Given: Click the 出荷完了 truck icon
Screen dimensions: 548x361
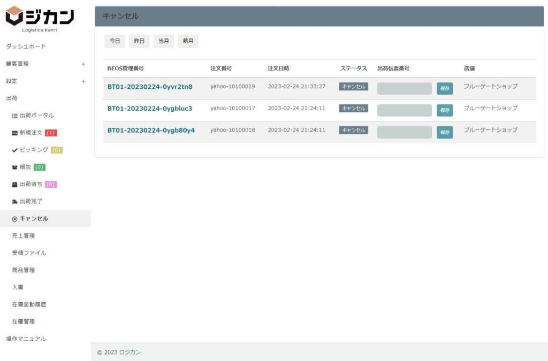Looking at the screenshot, I should click(x=14, y=202).
